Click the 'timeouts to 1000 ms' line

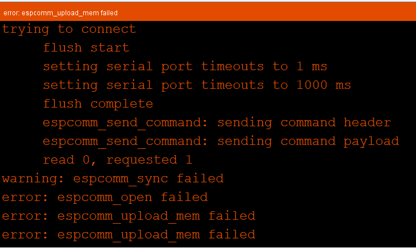[x=197, y=85]
